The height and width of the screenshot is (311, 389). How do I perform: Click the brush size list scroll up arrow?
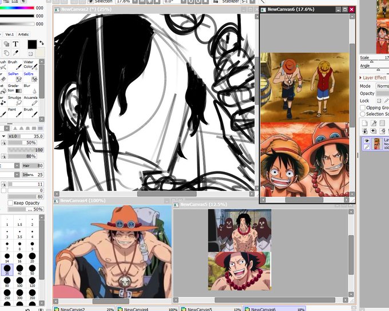[41, 217]
